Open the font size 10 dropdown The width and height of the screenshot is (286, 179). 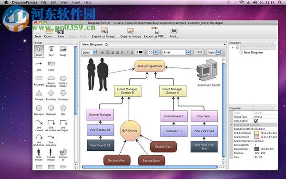(156, 53)
